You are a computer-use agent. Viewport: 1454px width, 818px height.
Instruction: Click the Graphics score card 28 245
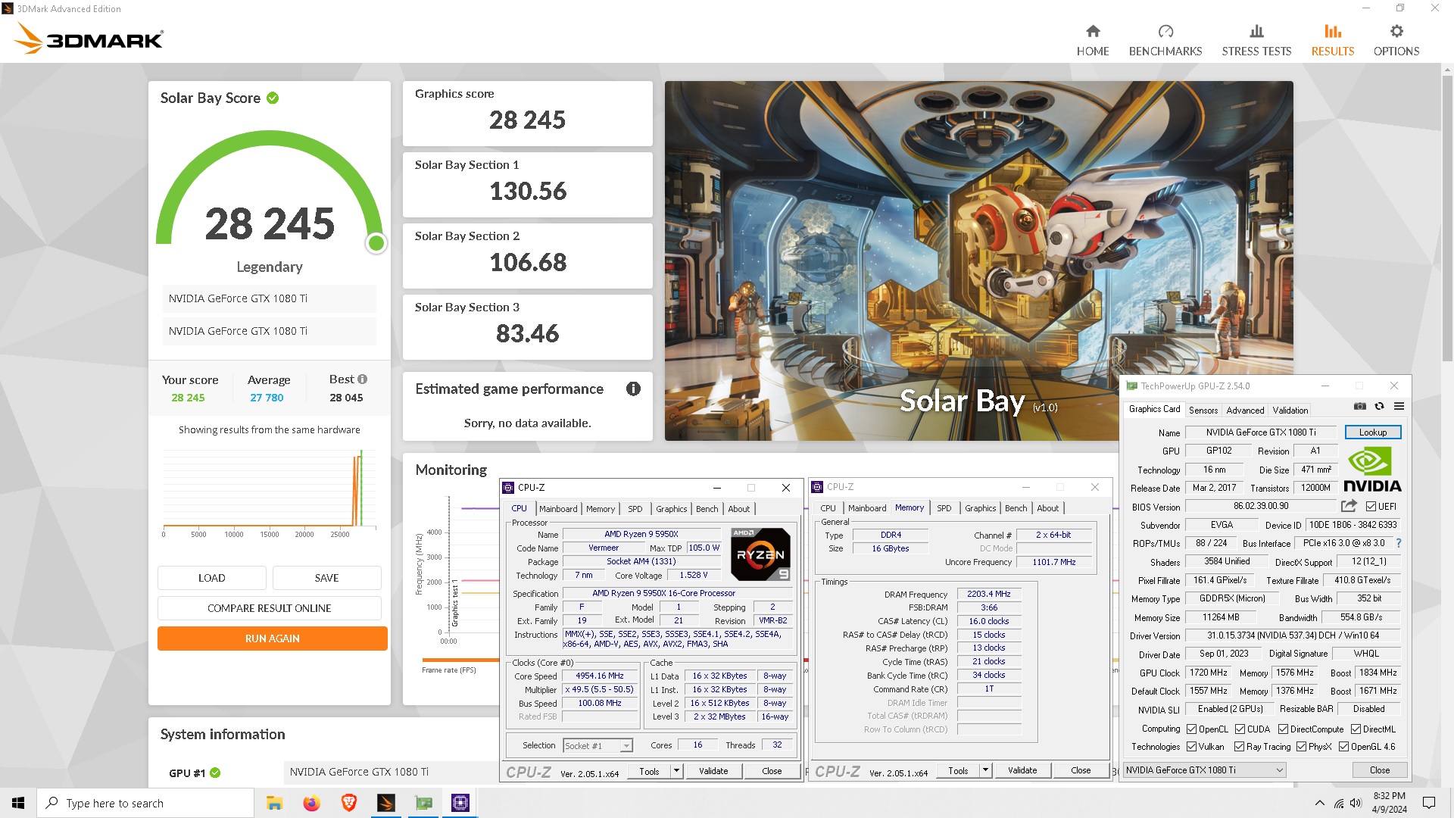coord(528,114)
